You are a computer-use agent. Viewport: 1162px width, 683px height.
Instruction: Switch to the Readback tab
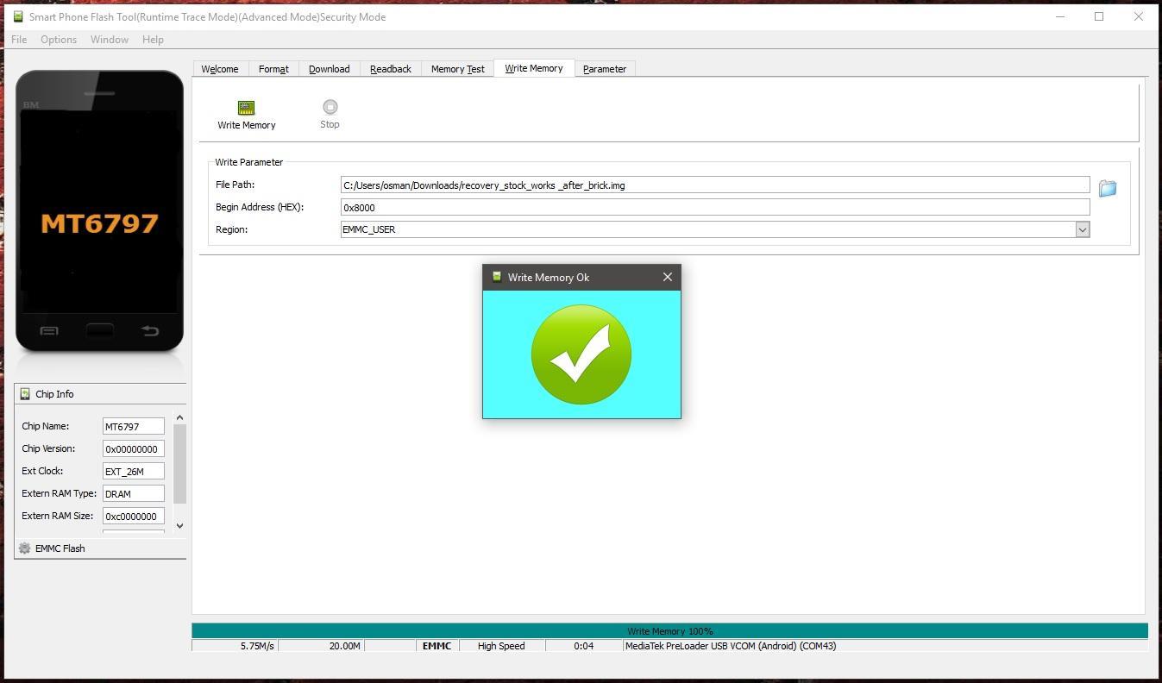pos(390,69)
